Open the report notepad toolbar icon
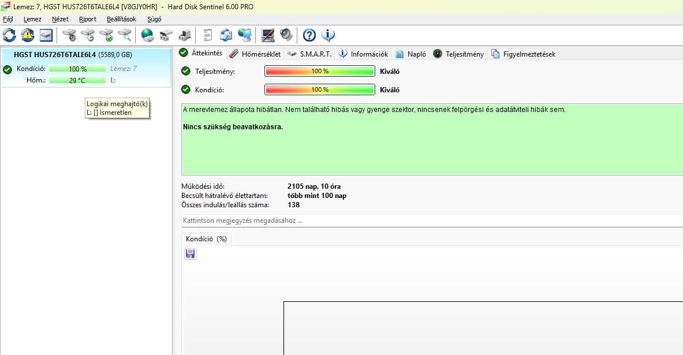This screenshot has height=355, width=683. pyautogui.click(x=207, y=35)
